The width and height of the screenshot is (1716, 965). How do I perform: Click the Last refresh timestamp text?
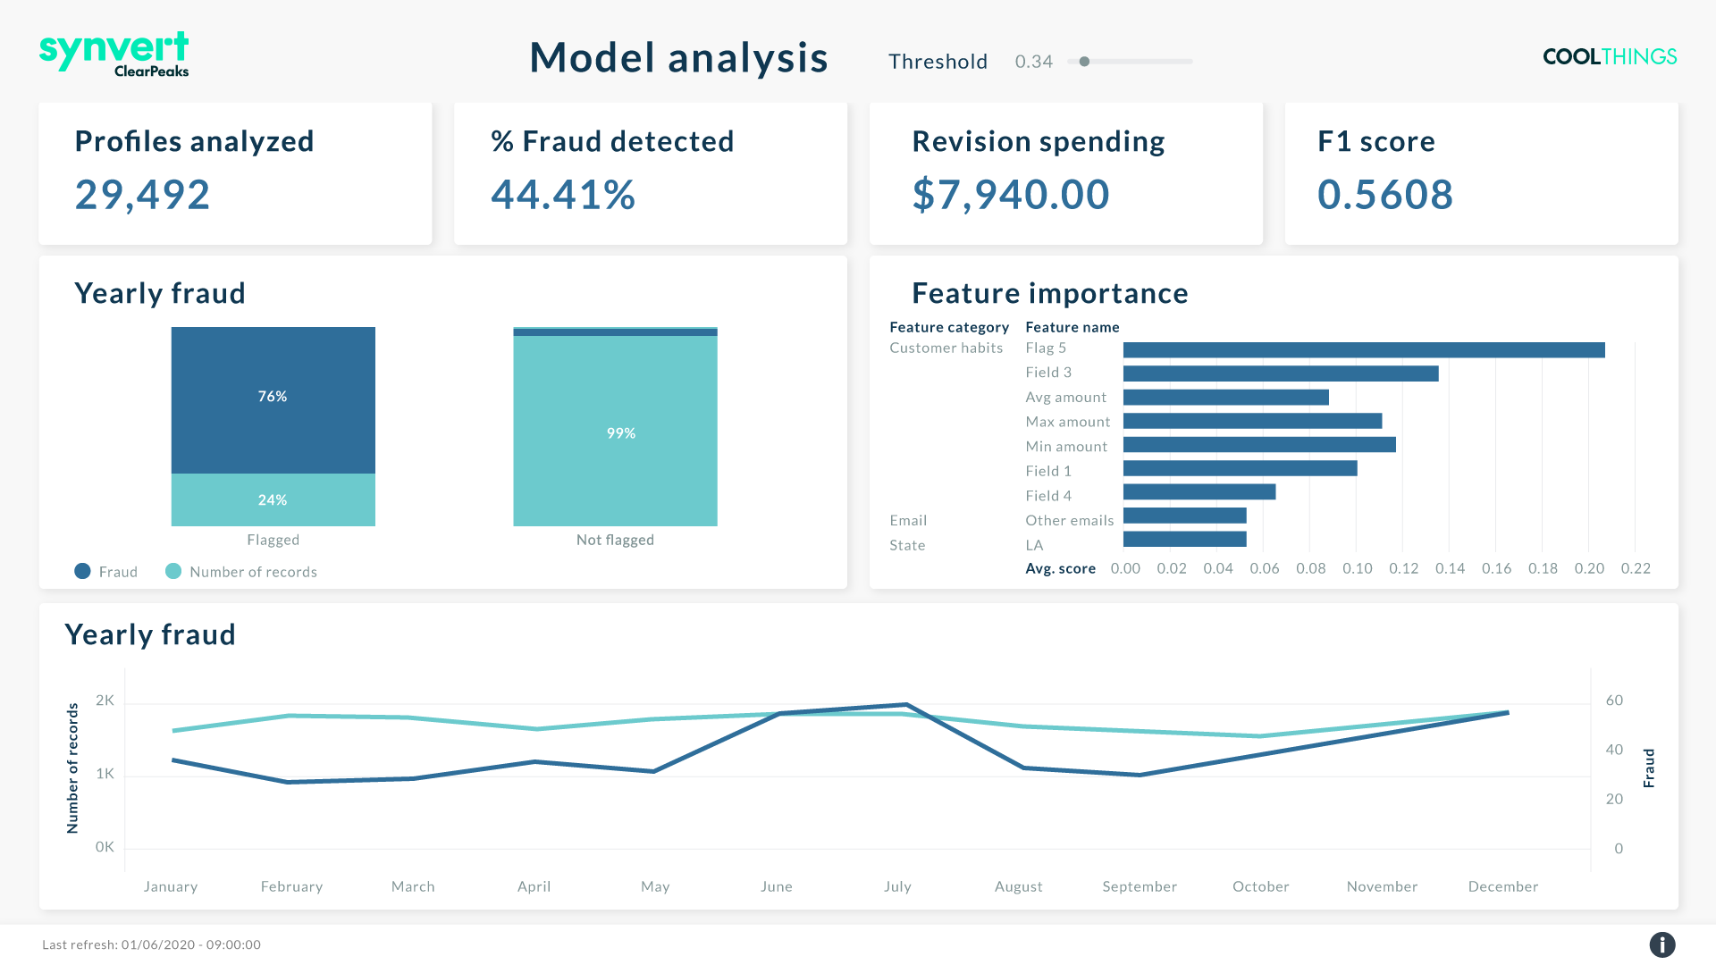(x=151, y=944)
